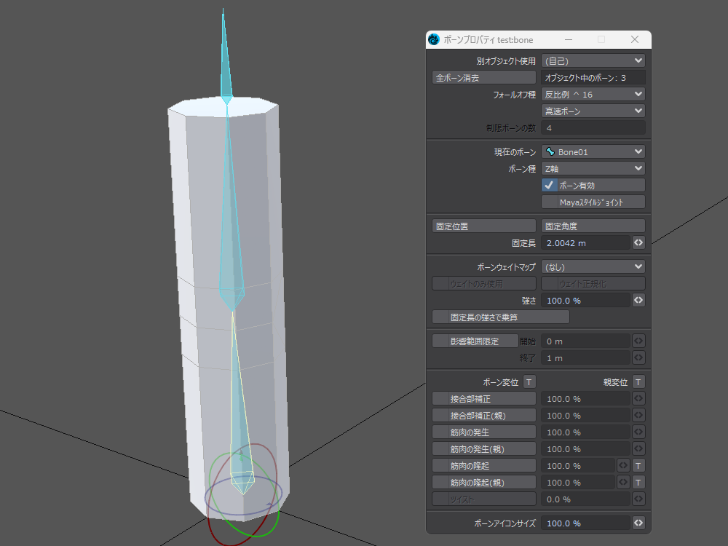Click the T button beside ボーン変位
This screenshot has height=546, width=728.
tap(529, 382)
